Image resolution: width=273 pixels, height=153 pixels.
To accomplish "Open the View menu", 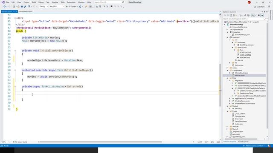I will 19,2.
